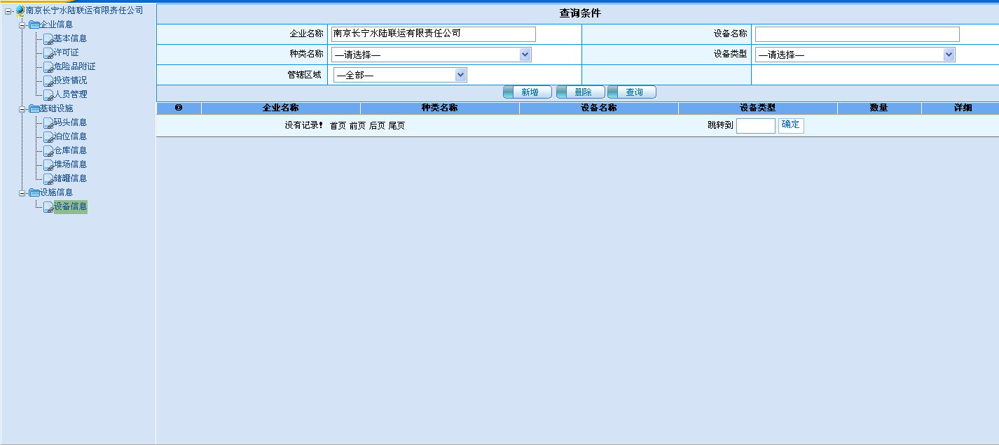Open the 设备类型 dropdown list
Viewport: 999px width, 445px height.
tap(949, 55)
